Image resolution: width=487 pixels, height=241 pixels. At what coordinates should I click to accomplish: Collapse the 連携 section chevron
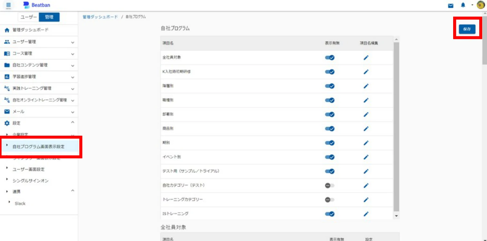tap(73, 191)
